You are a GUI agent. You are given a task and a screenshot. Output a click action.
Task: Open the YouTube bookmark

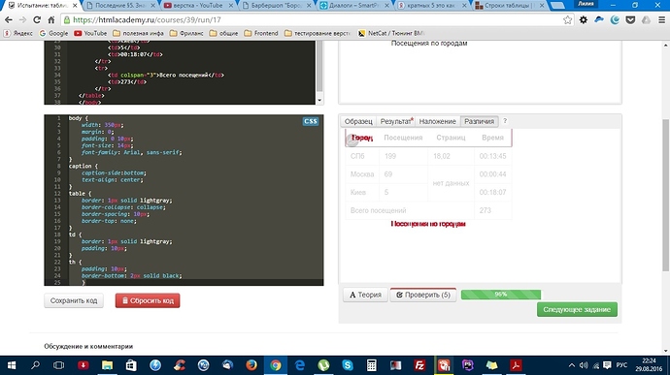click(90, 33)
